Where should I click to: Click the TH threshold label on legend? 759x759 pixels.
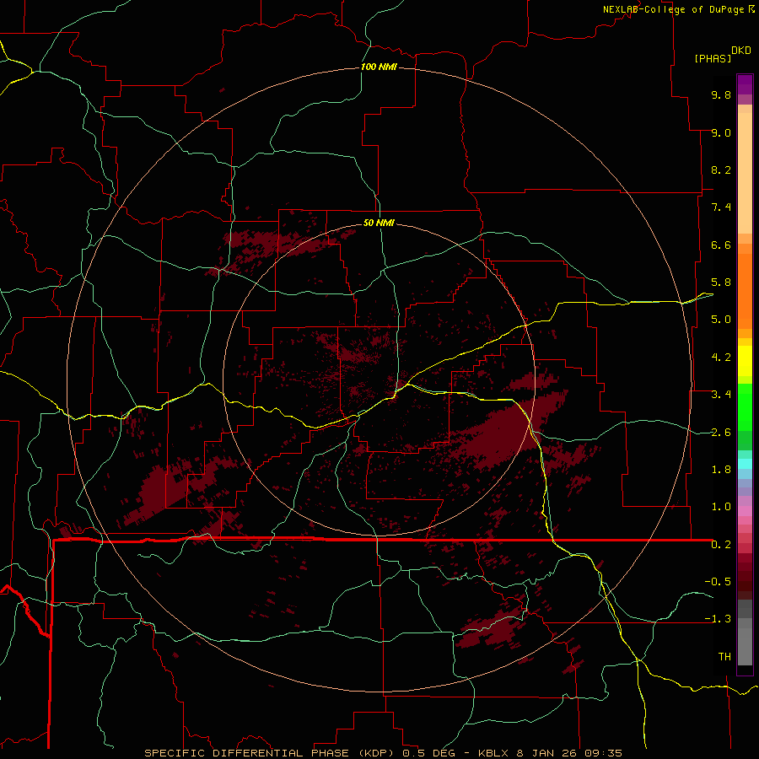(724, 657)
